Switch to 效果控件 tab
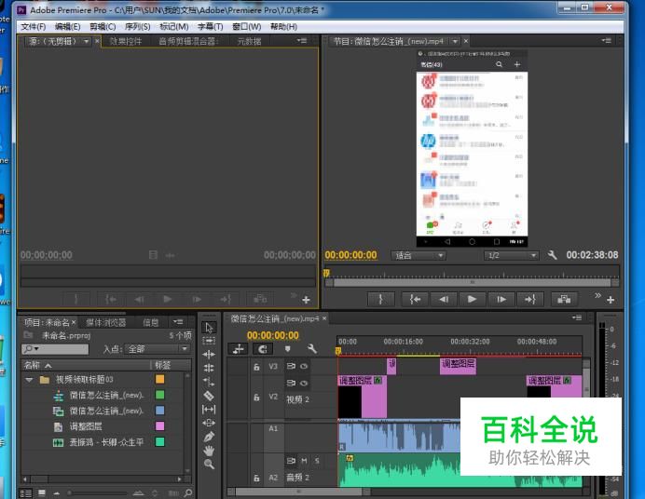 tap(126, 41)
